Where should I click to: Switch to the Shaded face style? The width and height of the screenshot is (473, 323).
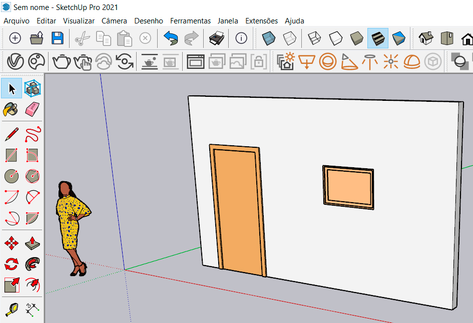(x=356, y=38)
